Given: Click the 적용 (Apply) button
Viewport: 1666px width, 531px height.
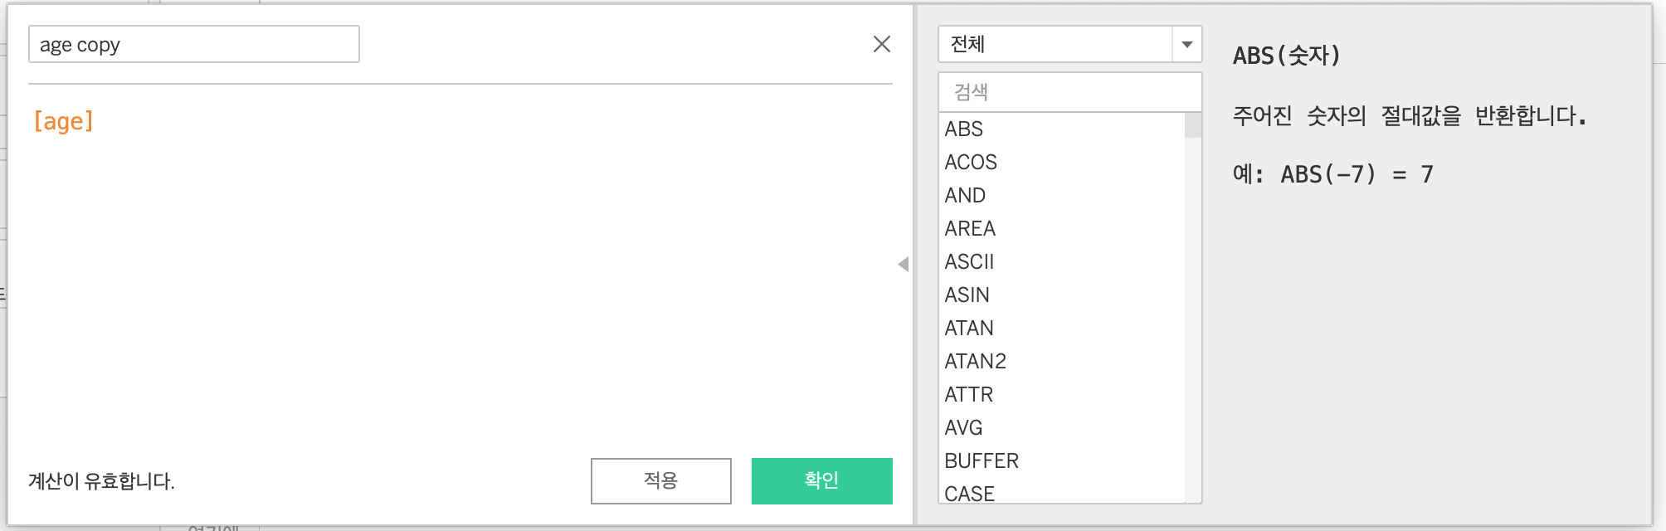Looking at the screenshot, I should [x=661, y=480].
